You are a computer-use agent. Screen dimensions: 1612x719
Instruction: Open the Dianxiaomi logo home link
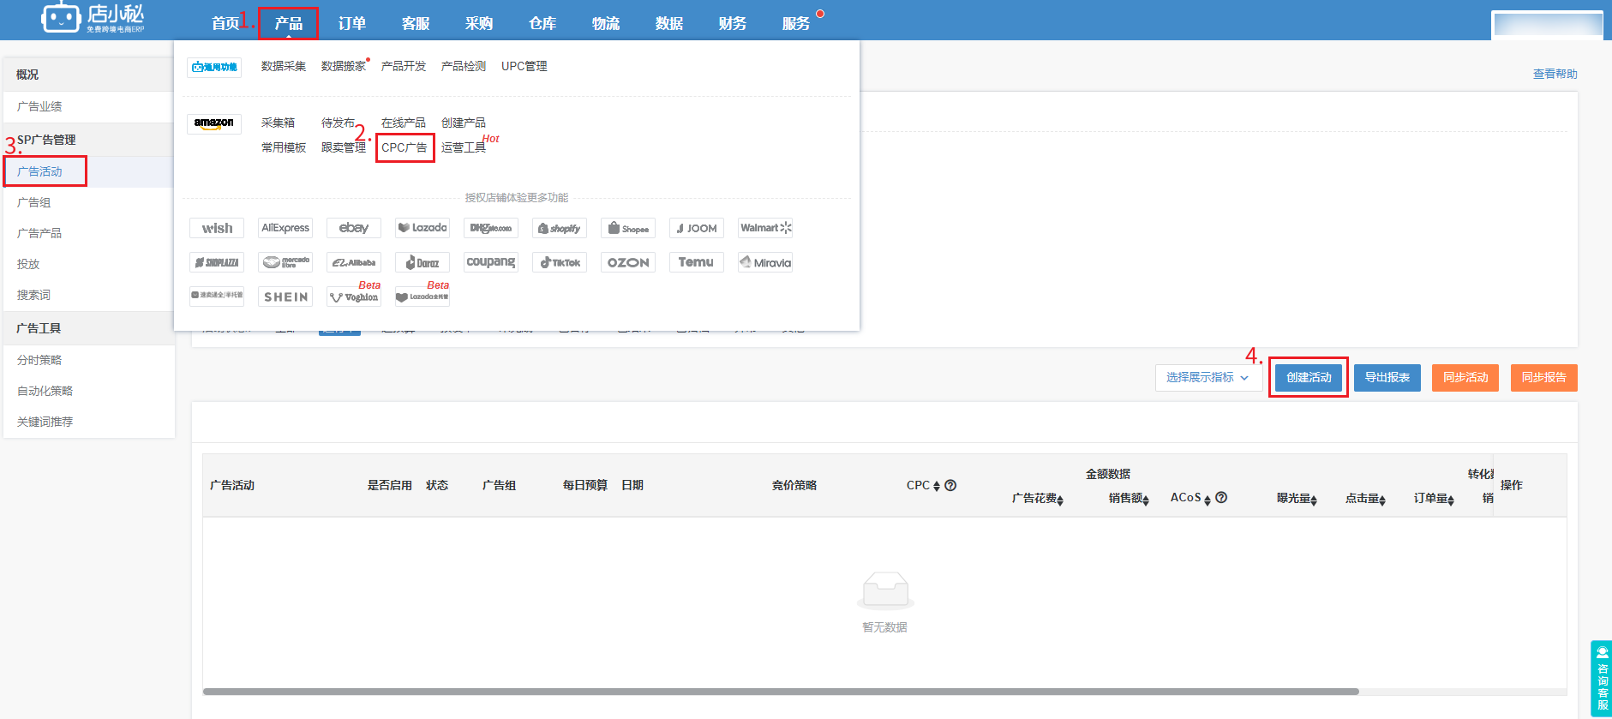[x=93, y=18]
